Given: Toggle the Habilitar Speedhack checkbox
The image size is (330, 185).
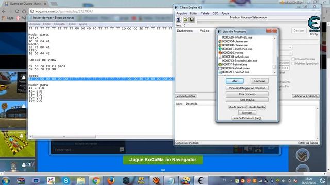Looking at the screenshot, I should [x=293, y=63].
